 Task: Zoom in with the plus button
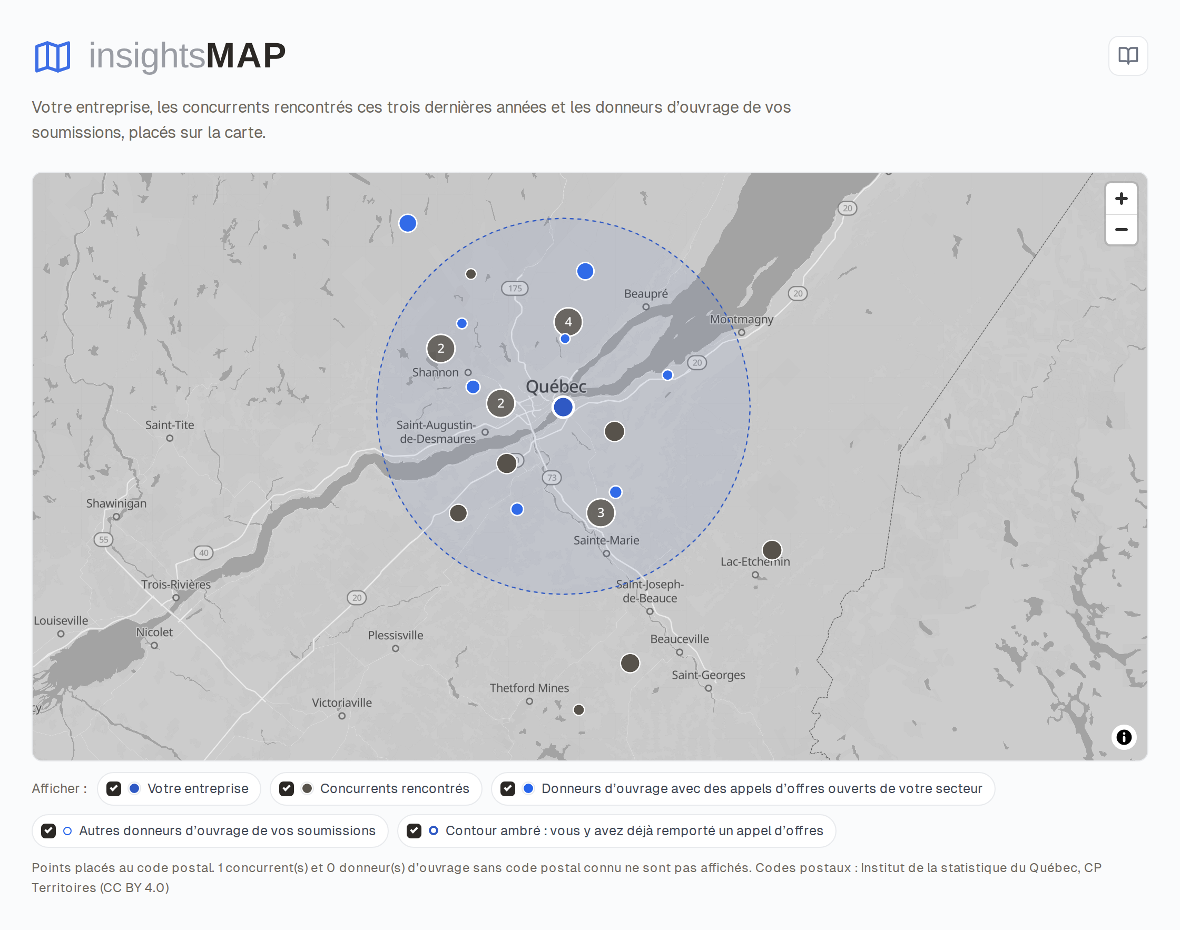pos(1120,199)
